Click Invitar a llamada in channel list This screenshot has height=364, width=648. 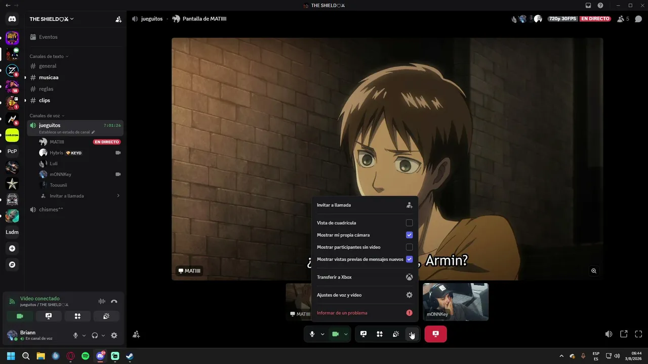tap(80, 196)
